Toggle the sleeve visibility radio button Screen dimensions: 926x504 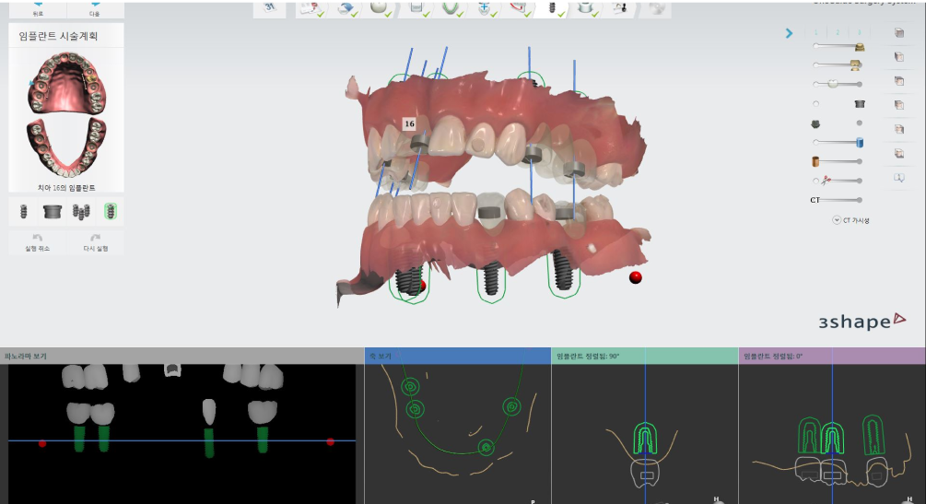[x=815, y=103]
